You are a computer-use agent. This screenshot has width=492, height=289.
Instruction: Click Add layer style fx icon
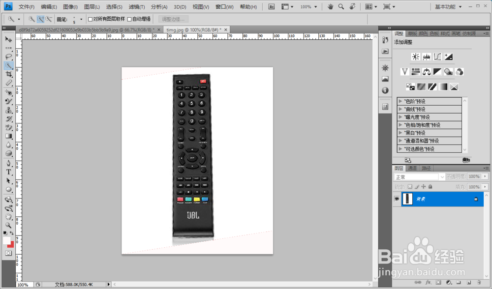(428, 283)
